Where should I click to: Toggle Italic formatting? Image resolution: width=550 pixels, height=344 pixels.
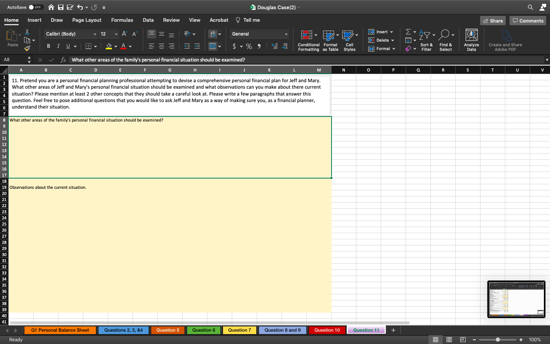tap(58, 46)
